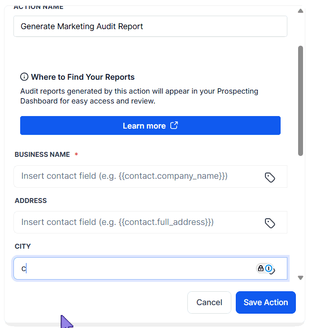
Task: Click the lock icon in the City field
Action: point(260,268)
